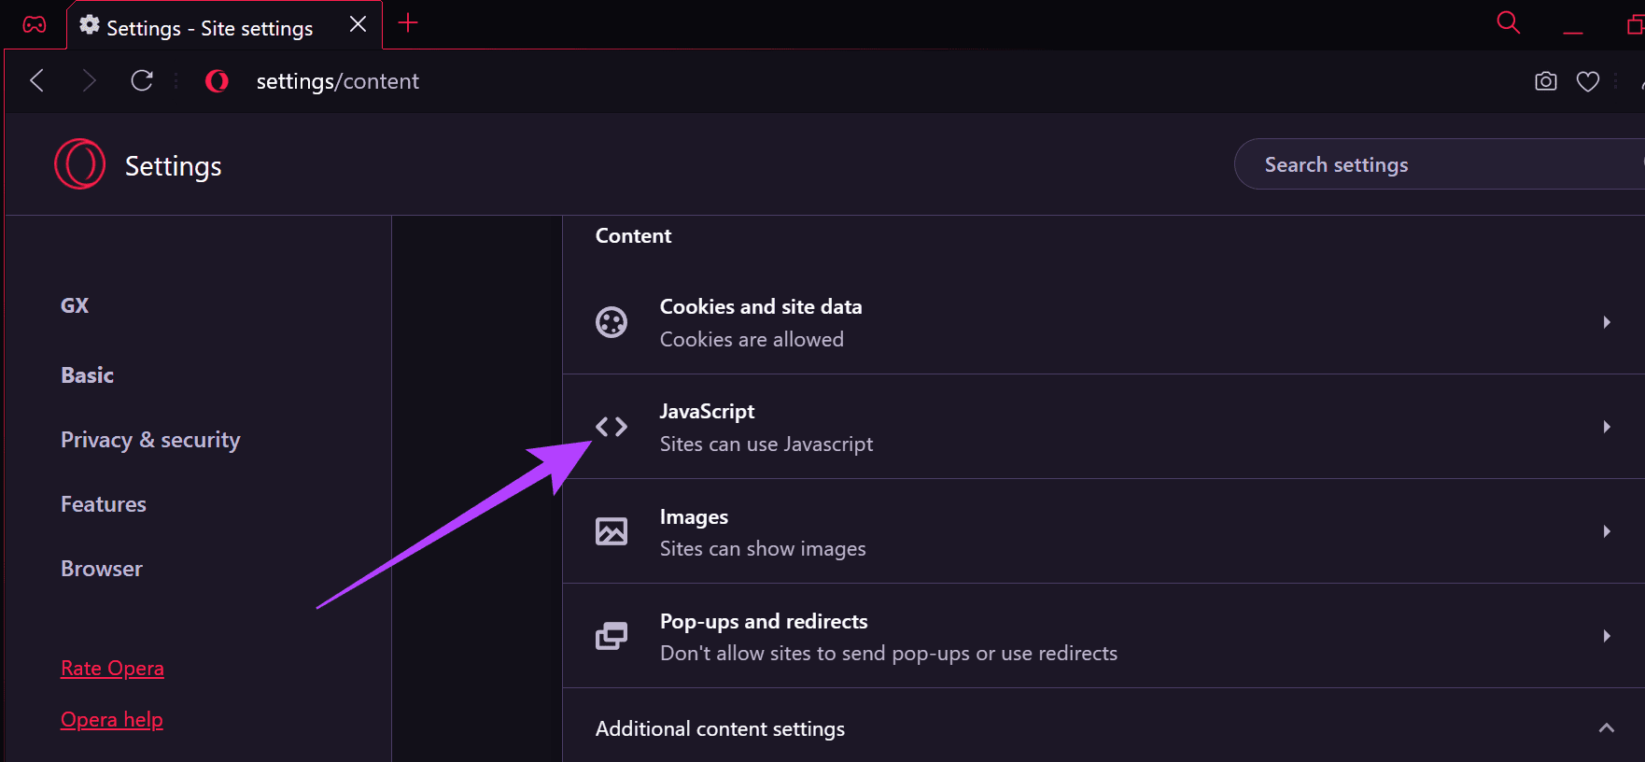
Task: Click the forward navigation arrow
Action: 89,81
